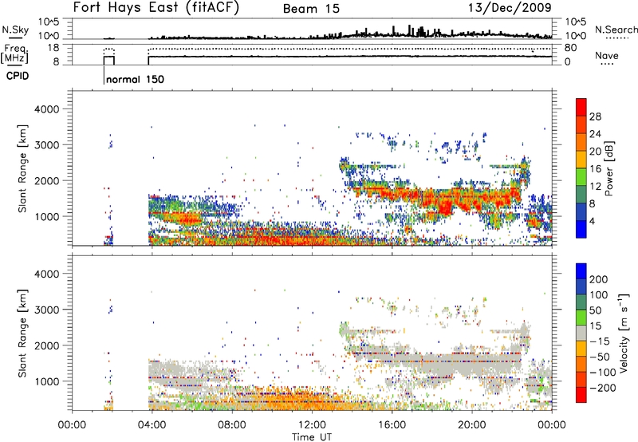Click the 'Freq. [MHz]' axis label
The image size is (638, 442).
tap(14, 53)
